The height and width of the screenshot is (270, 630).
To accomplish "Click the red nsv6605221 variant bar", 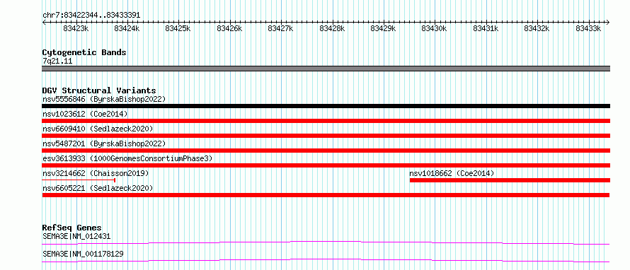I will 326,195.
